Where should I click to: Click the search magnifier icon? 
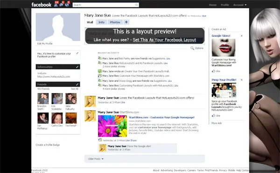pos(137,5)
